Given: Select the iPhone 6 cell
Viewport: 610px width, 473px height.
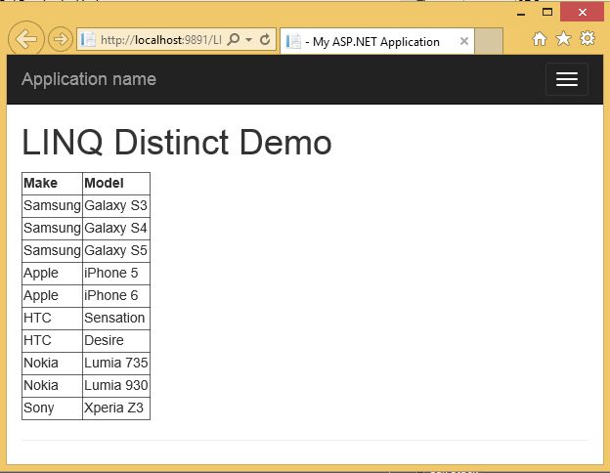Looking at the screenshot, I should pyautogui.click(x=116, y=296).
